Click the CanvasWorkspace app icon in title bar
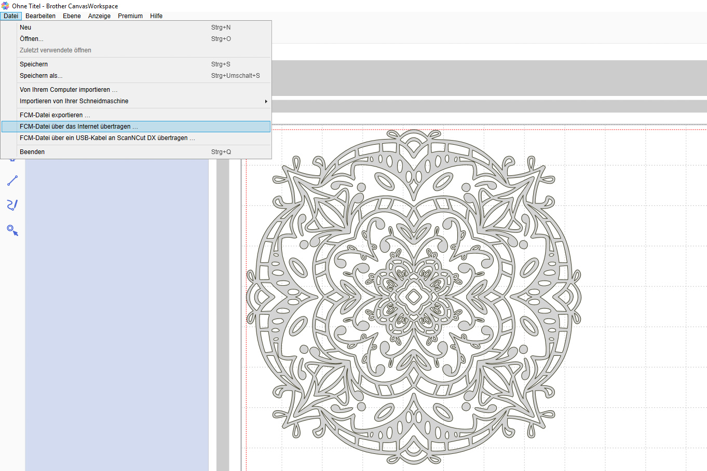This screenshot has width=707, height=471. click(5, 6)
